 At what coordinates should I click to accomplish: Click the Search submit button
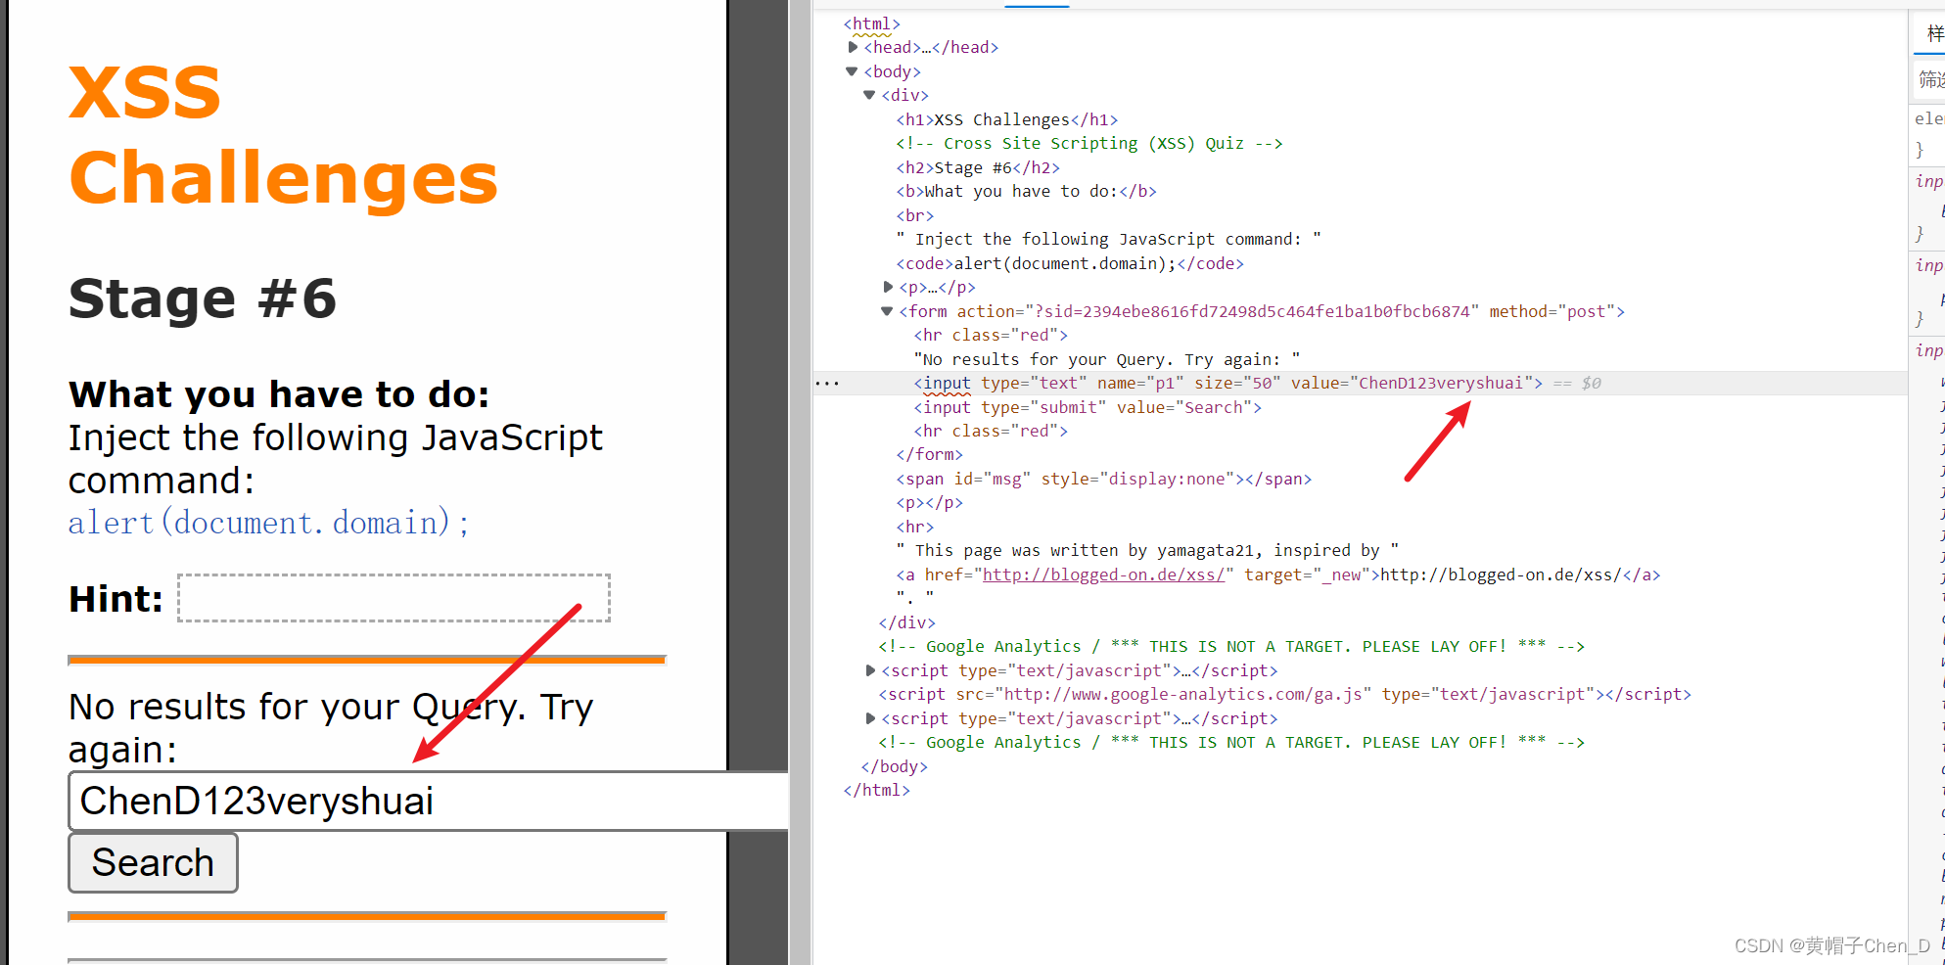[153, 862]
